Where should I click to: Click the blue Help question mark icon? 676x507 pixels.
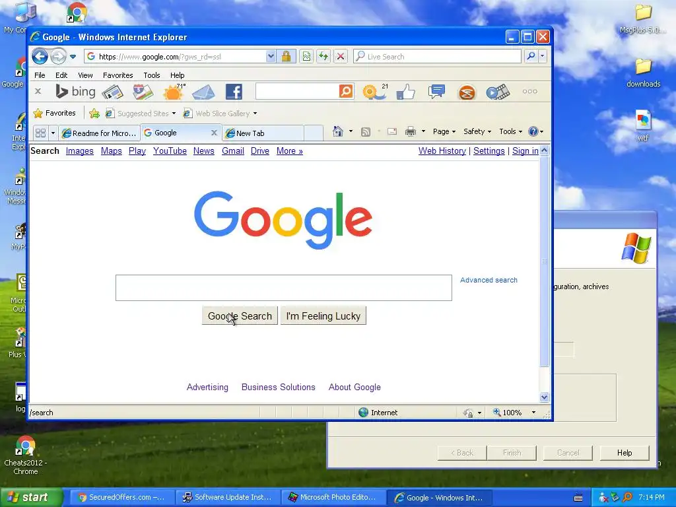point(533,131)
